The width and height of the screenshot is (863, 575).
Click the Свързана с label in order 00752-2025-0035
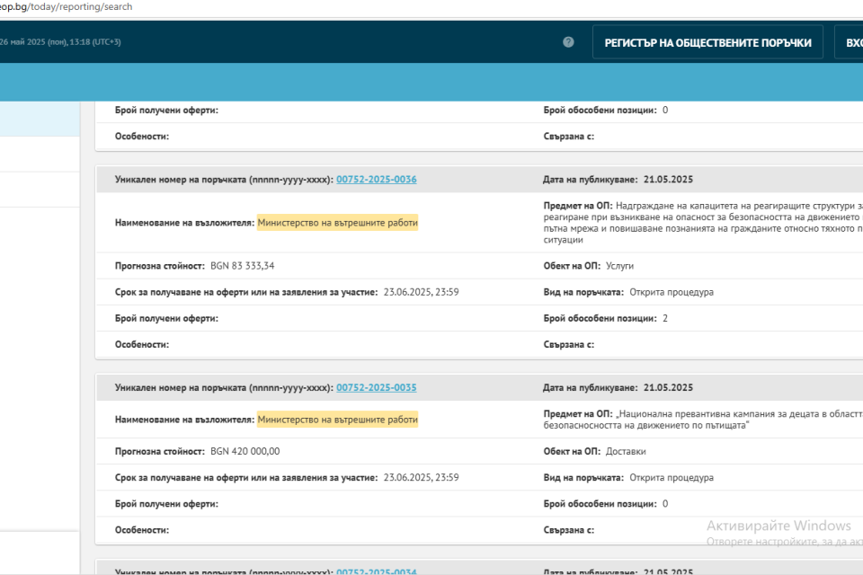[569, 530]
